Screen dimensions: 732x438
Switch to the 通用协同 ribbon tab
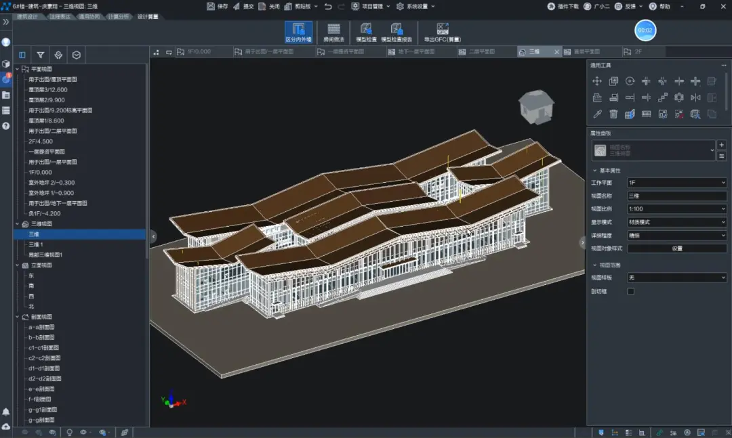[89, 17]
